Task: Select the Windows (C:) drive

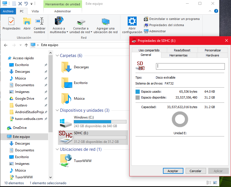Action: coord(93,122)
